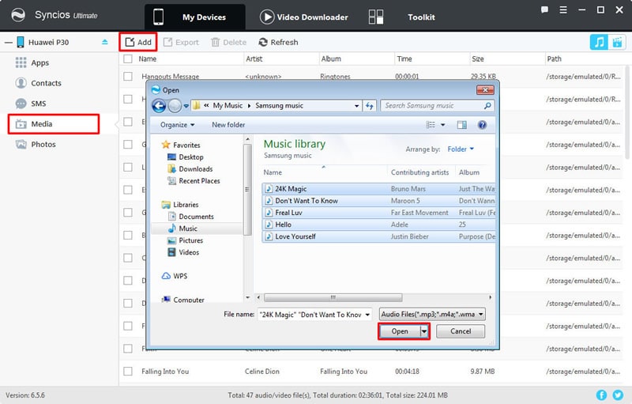Select the Hello file by Adele
This screenshot has height=404, width=632.
pos(378,225)
